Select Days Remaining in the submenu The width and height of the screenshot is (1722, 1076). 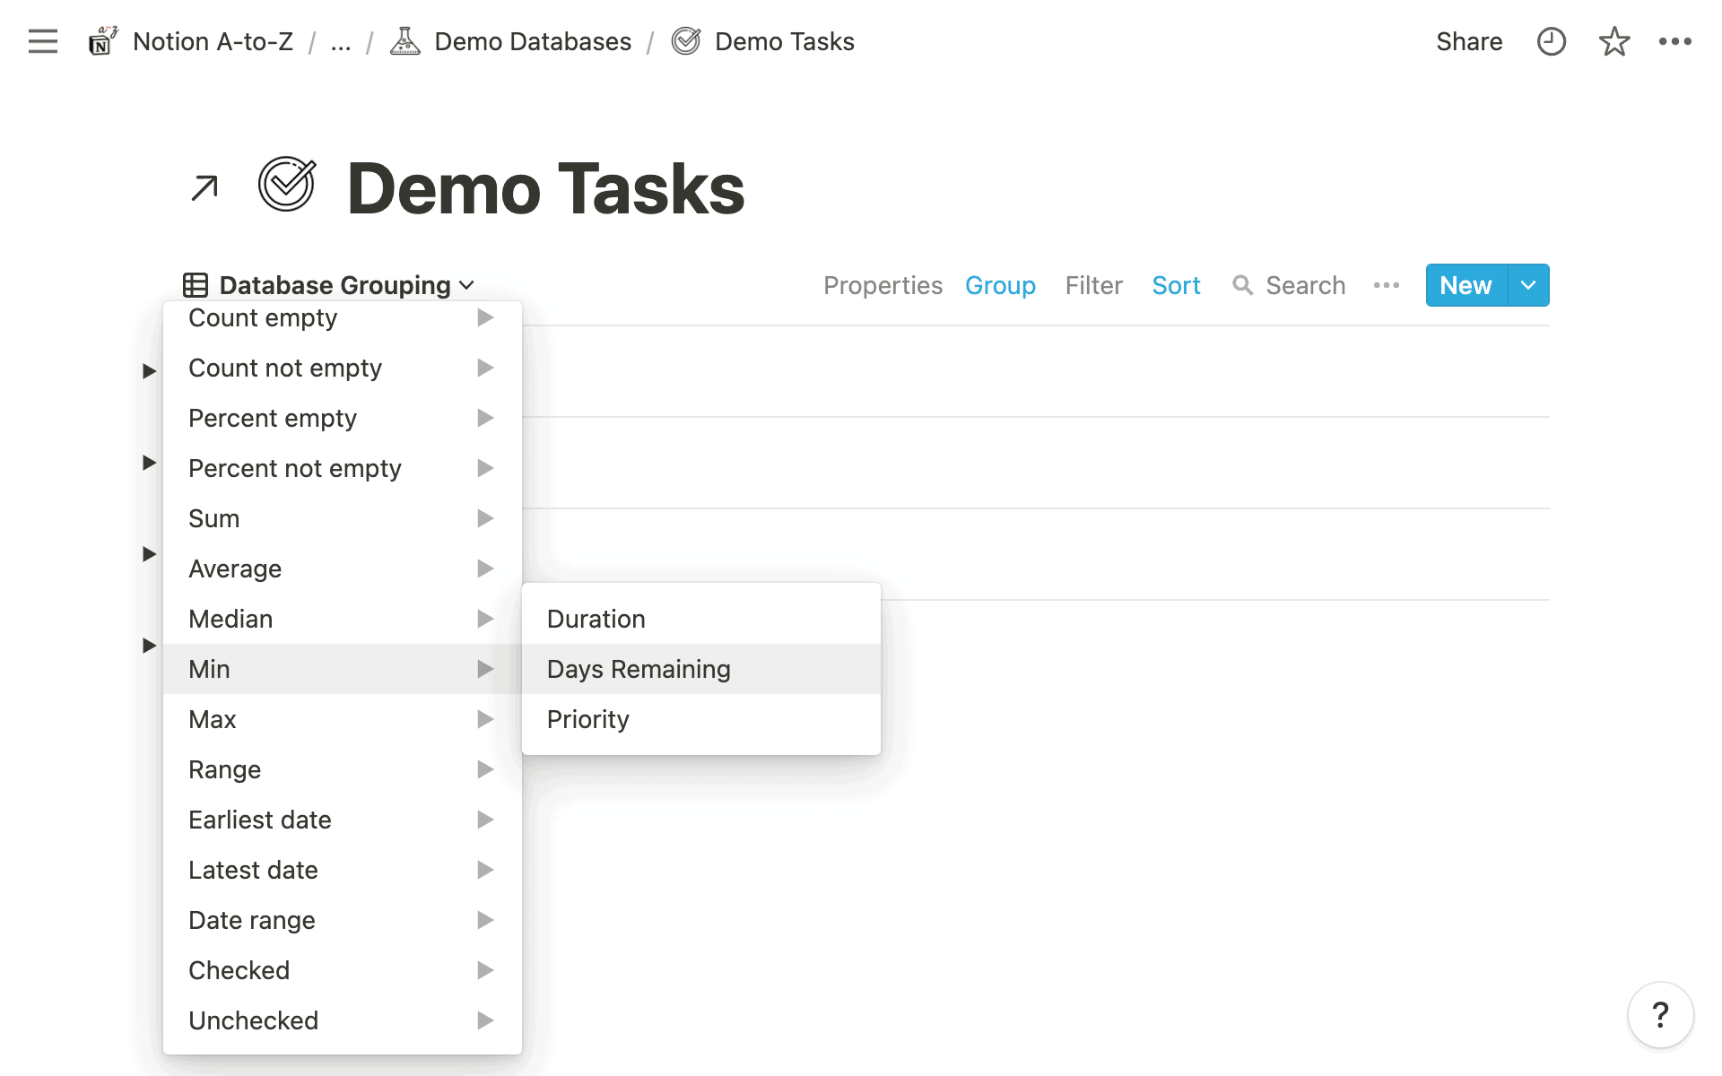pyautogui.click(x=639, y=669)
